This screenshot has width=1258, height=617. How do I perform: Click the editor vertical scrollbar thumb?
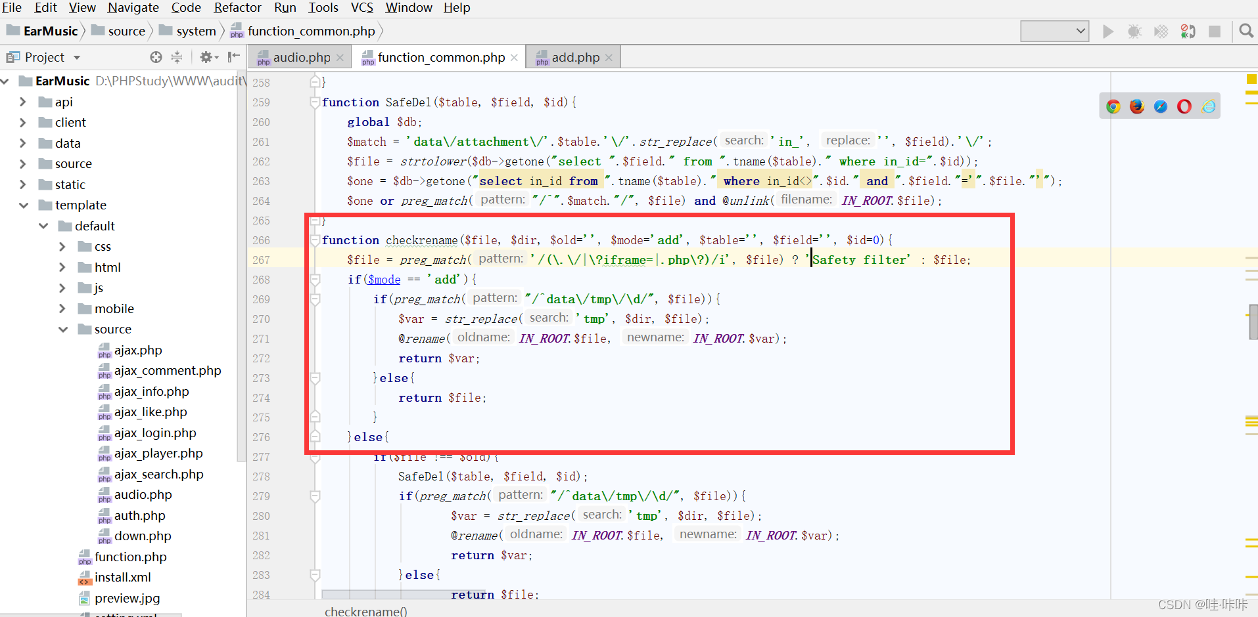click(x=1253, y=322)
